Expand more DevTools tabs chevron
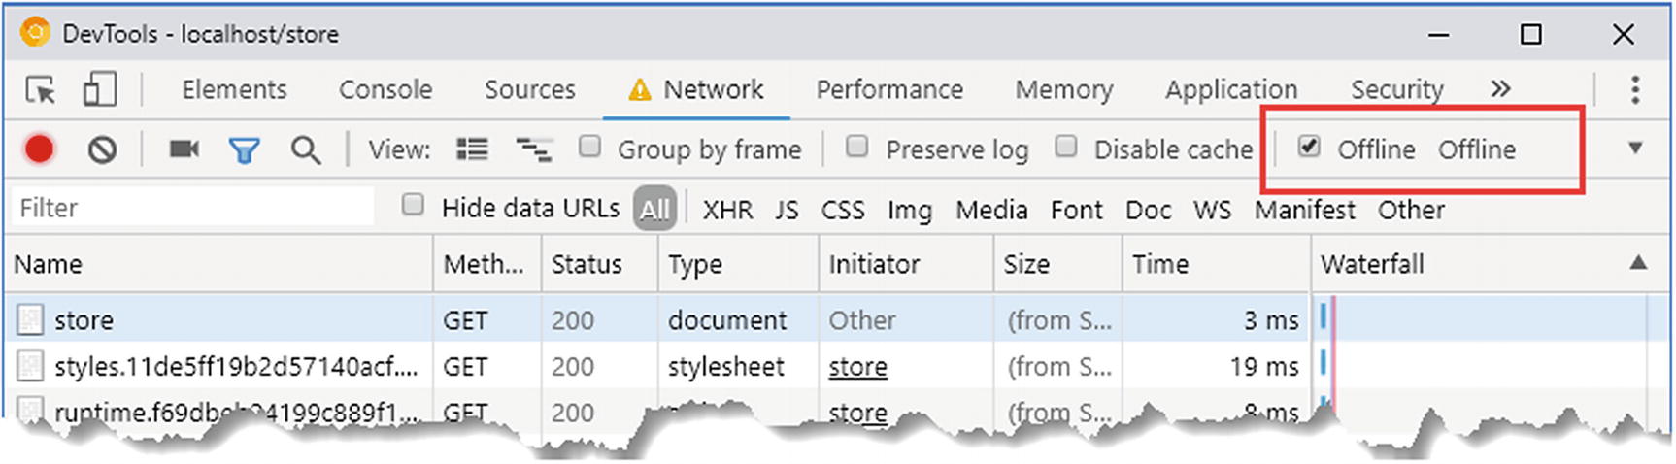 coord(1500,89)
